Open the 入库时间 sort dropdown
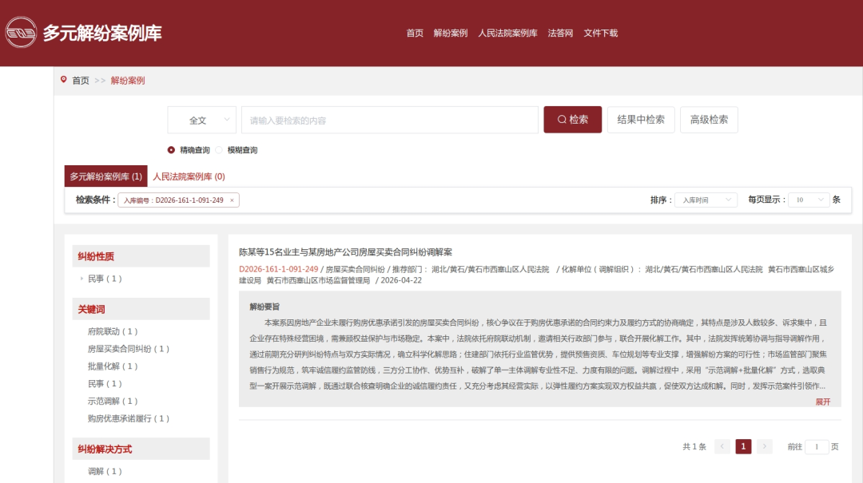This screenshot has height=483, width=863. click(706, 200)
